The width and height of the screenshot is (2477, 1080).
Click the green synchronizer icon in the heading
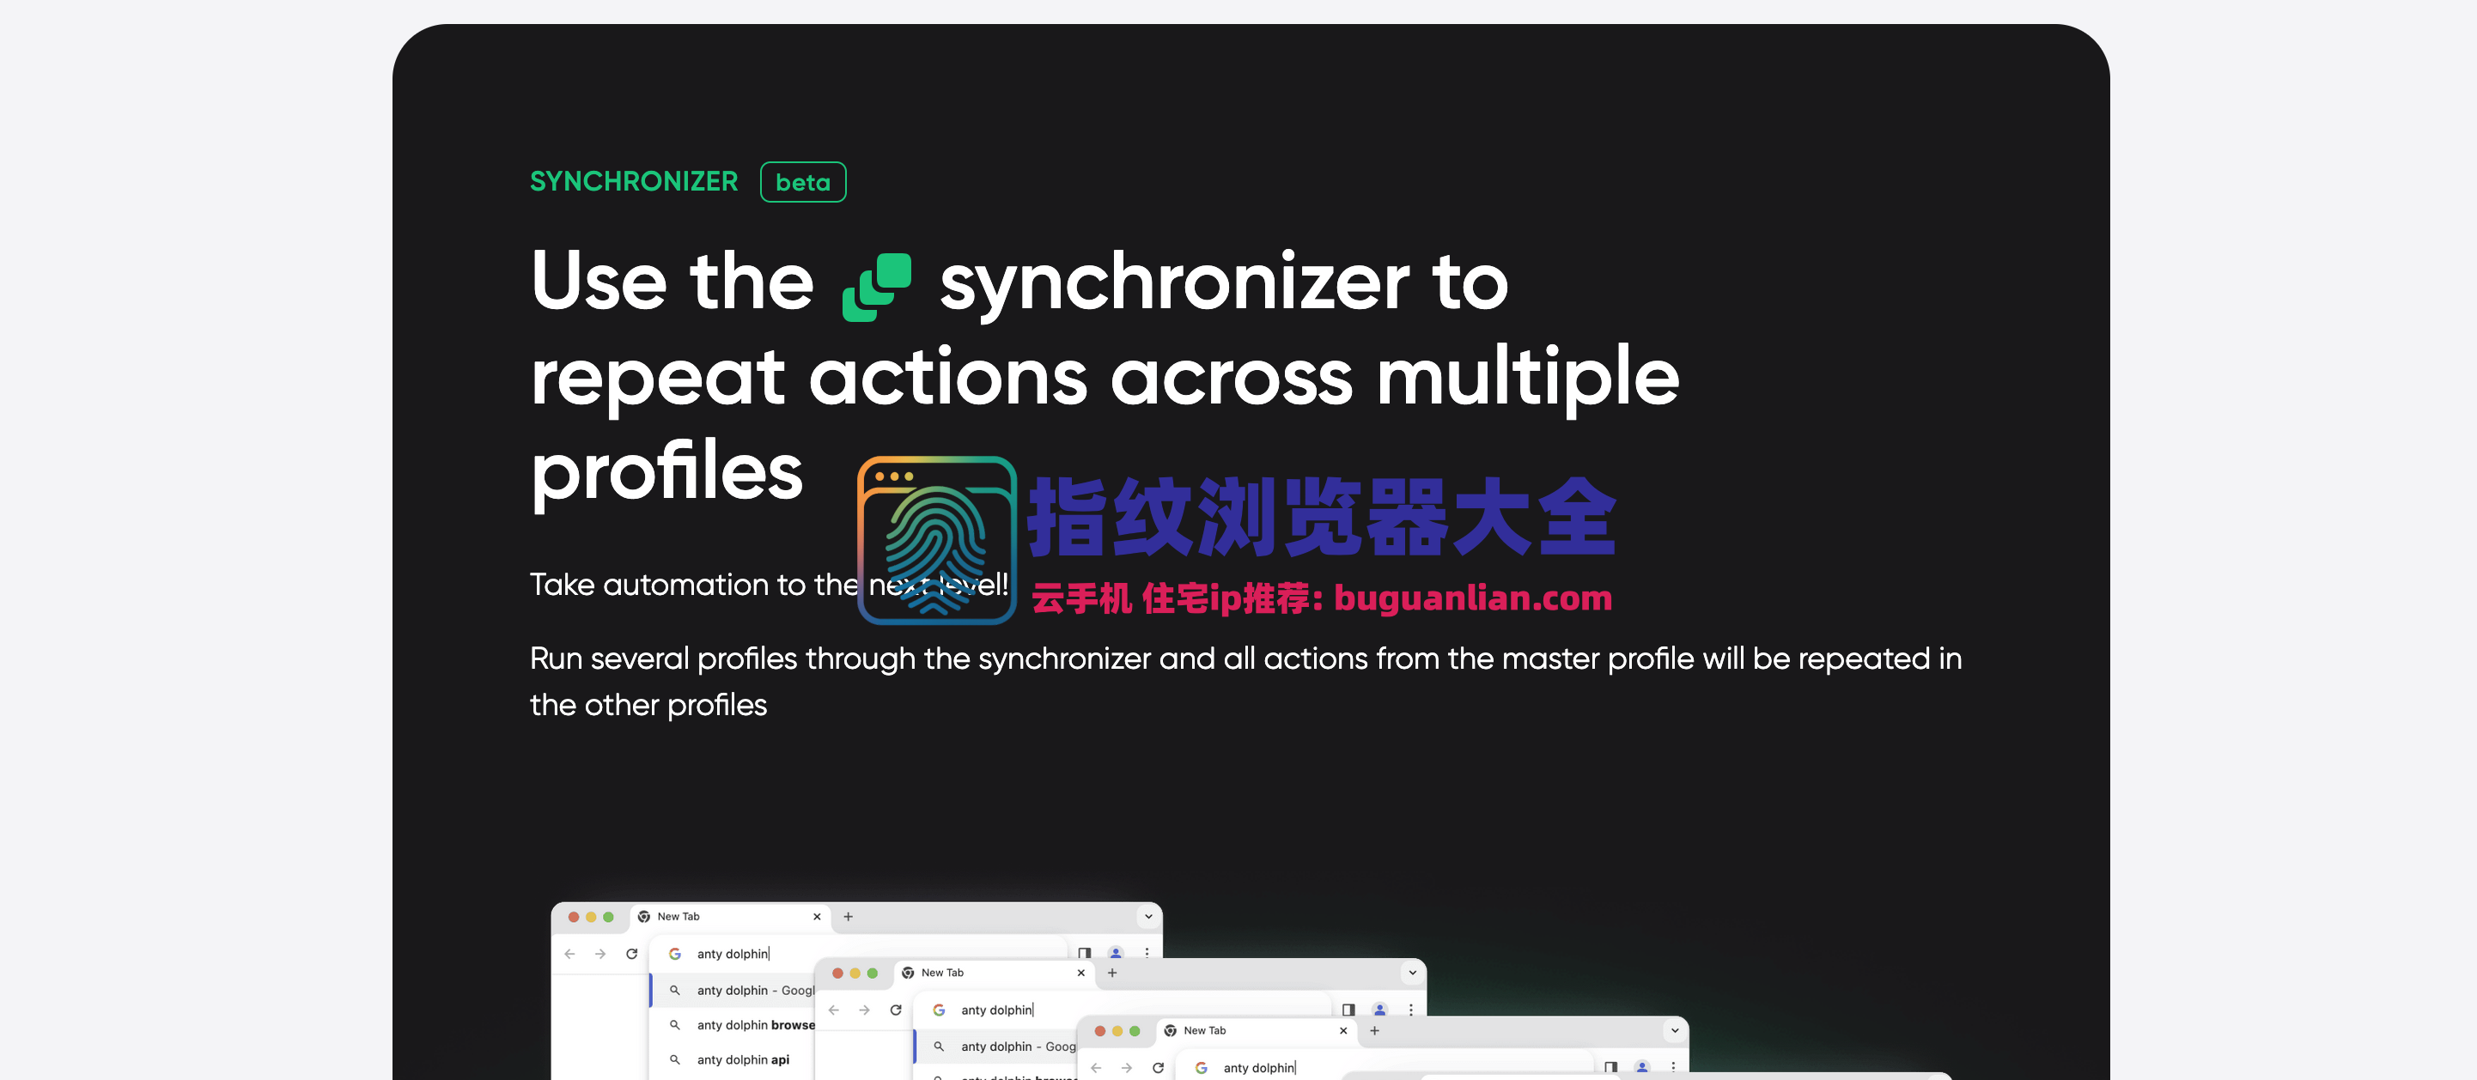click(x=876, y=287)
